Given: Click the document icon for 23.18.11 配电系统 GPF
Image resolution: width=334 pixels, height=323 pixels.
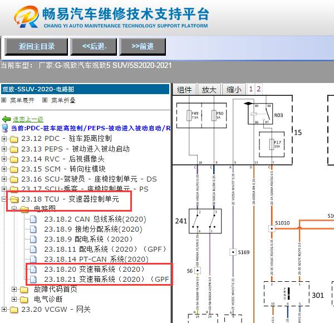Looking at the screenshot, I should tap(33, 249).
